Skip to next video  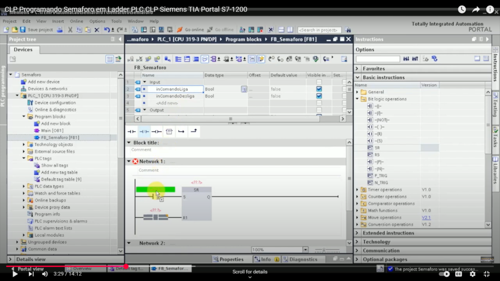(x=31, y=274)
